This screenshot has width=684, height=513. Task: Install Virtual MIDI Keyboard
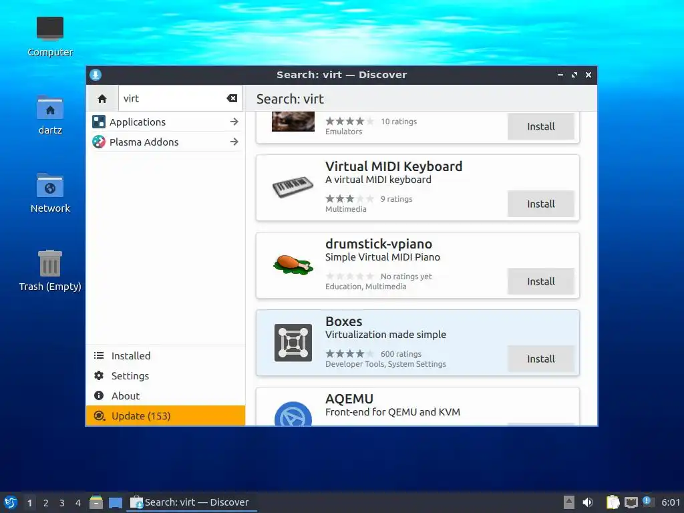[541, 204]
